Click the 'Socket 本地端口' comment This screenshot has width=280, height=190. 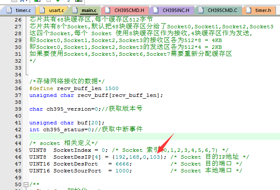[x=206, y=170]
